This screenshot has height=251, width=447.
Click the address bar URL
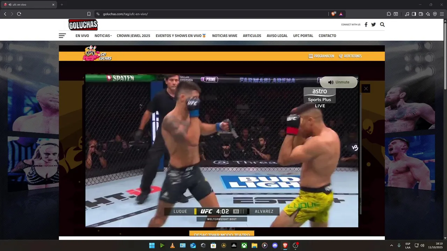pos(125,14)
